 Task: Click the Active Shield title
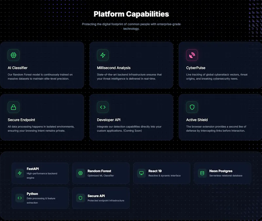pos(197,120)
